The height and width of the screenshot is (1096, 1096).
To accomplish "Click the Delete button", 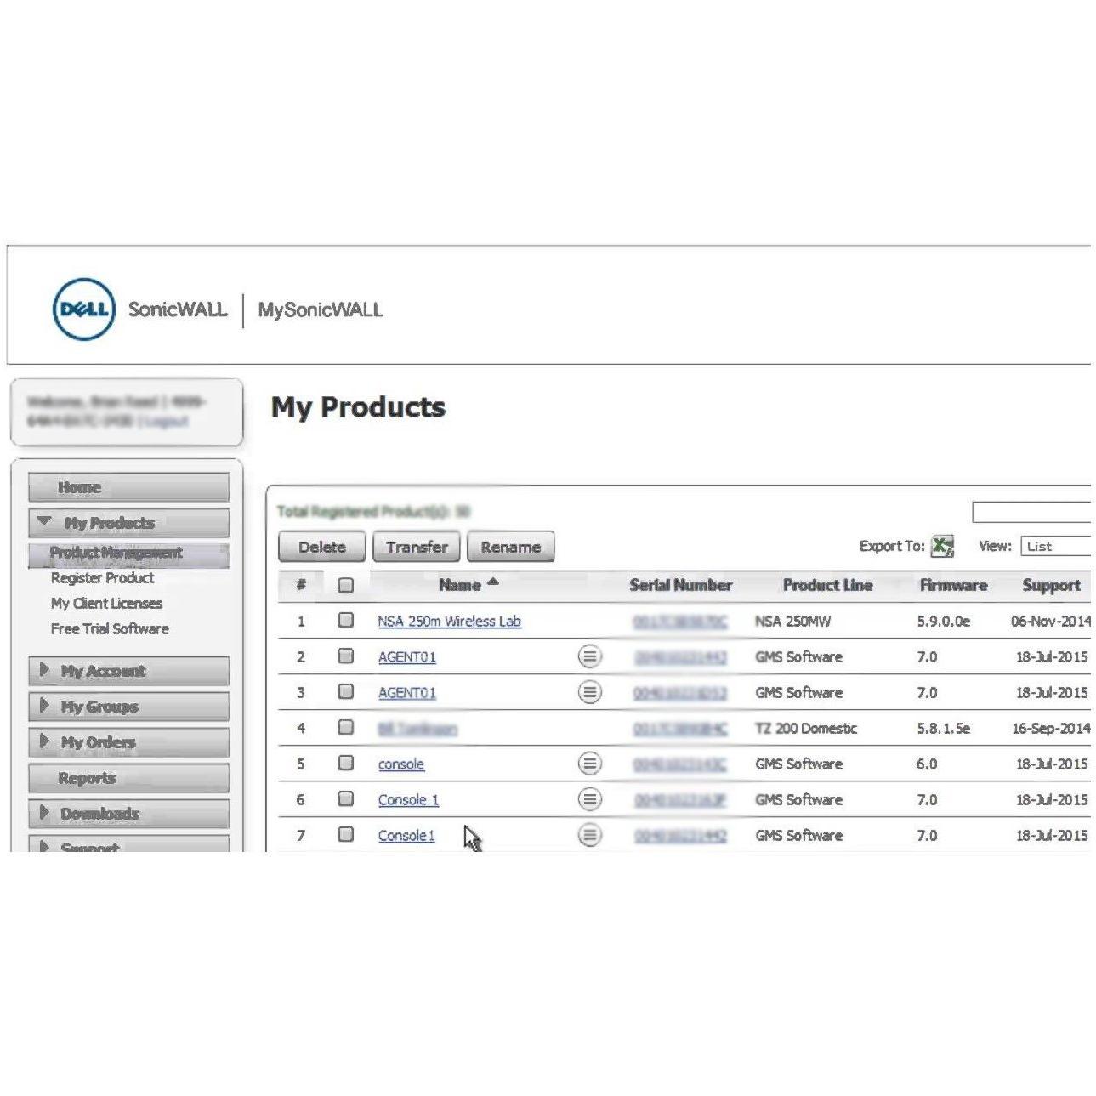I will point(322,547).
